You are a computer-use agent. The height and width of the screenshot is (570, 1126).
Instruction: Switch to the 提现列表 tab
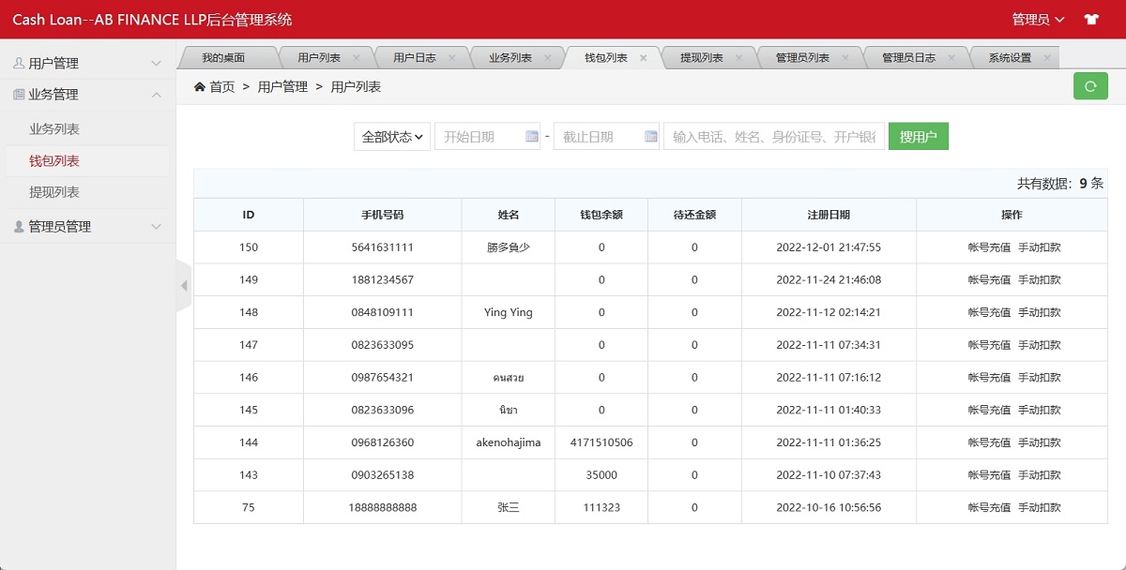coord(701,58)
